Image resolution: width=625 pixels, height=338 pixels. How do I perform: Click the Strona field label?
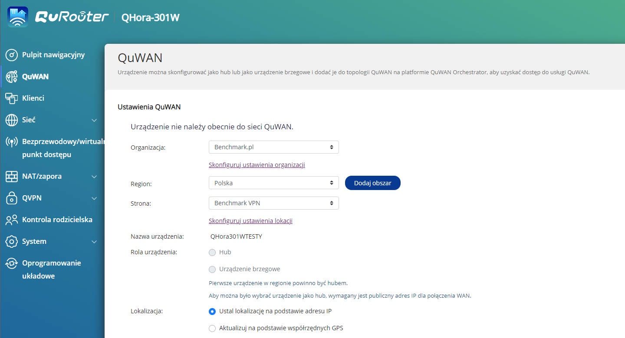141,203
